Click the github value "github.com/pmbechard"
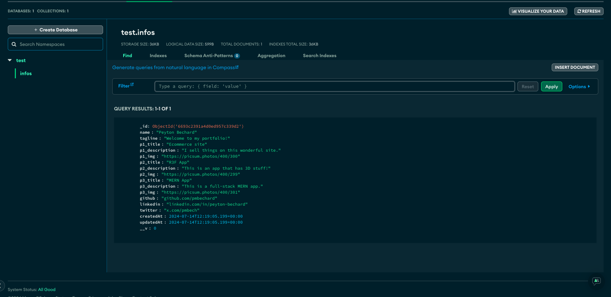The width and height of the screenshot is (611, 297). pos(190,198)
